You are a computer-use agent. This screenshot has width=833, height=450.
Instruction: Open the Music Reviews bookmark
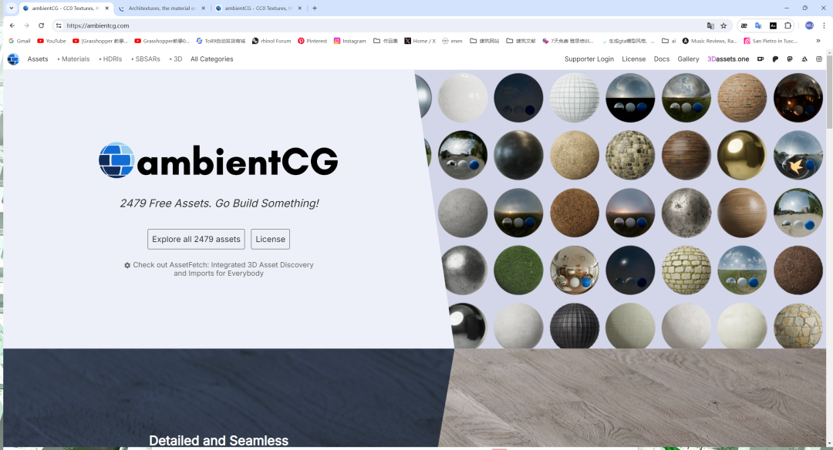[x=710, y=41]
